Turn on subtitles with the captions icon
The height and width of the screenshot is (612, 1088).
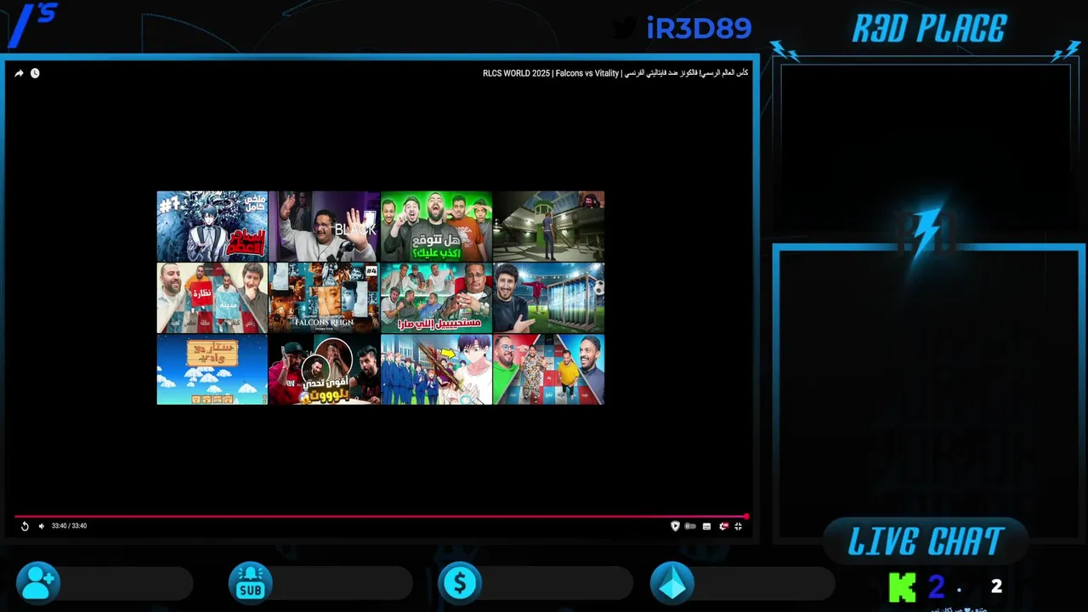tap(706, 526)
